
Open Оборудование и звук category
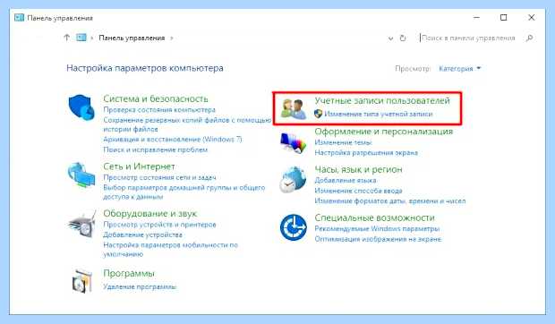(x=150, y=214)
